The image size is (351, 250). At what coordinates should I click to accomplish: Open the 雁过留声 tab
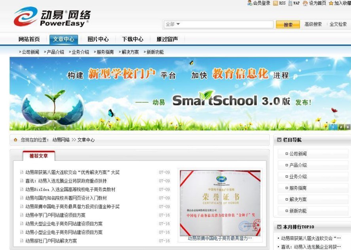click(167, 39)
